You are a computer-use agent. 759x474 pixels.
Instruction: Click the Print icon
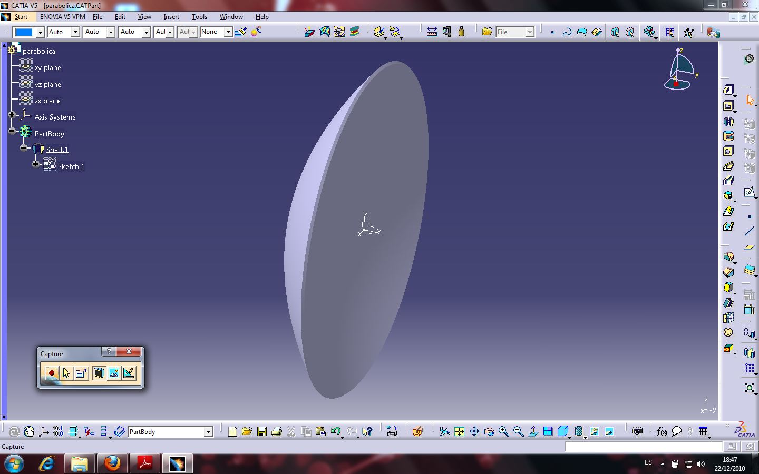pos(277,431)
